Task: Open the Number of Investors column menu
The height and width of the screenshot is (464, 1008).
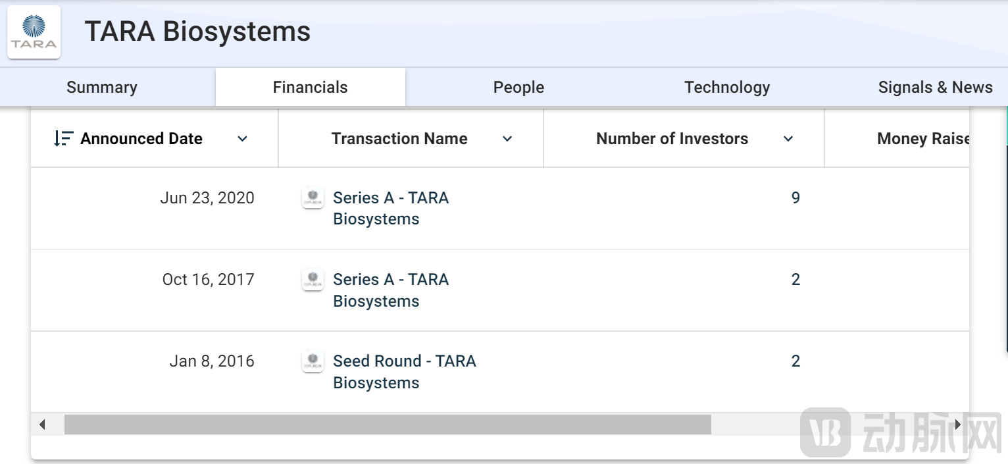Action: [788, 139]
